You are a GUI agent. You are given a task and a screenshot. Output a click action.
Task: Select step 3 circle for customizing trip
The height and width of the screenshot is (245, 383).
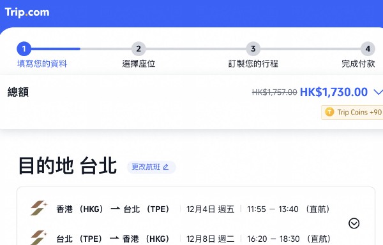[253, 49]
